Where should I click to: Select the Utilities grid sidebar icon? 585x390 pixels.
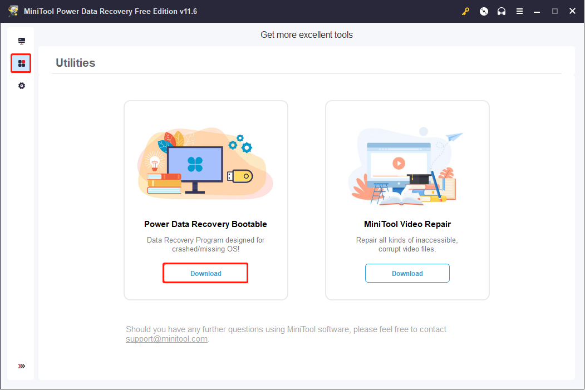click(x=22, y=63)
